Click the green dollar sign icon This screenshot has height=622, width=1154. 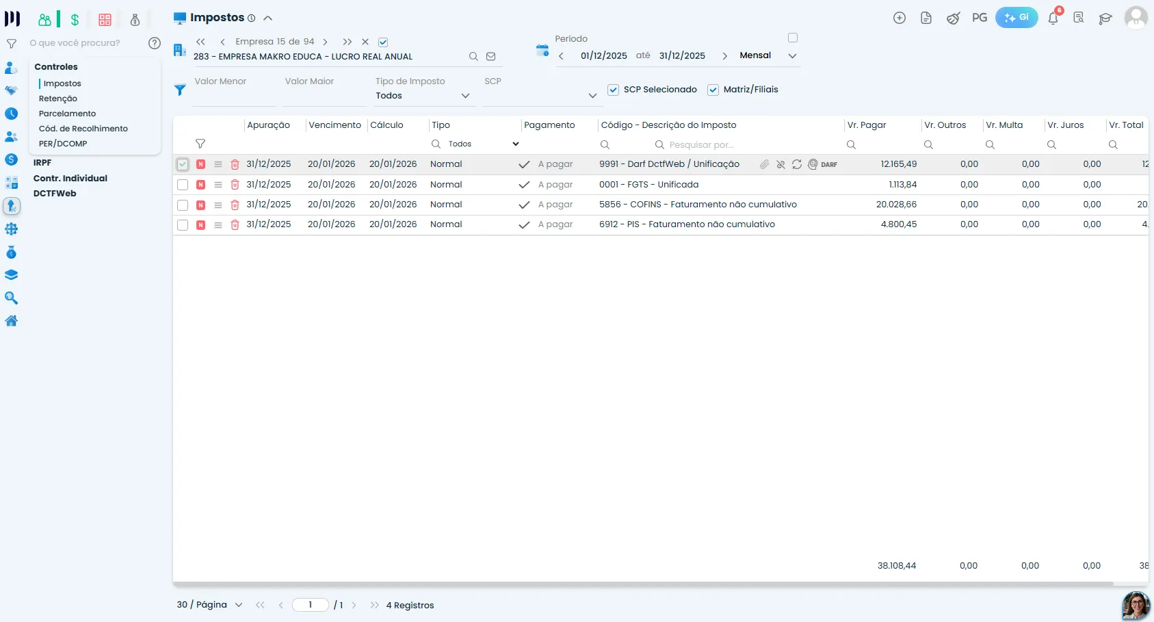75,20
